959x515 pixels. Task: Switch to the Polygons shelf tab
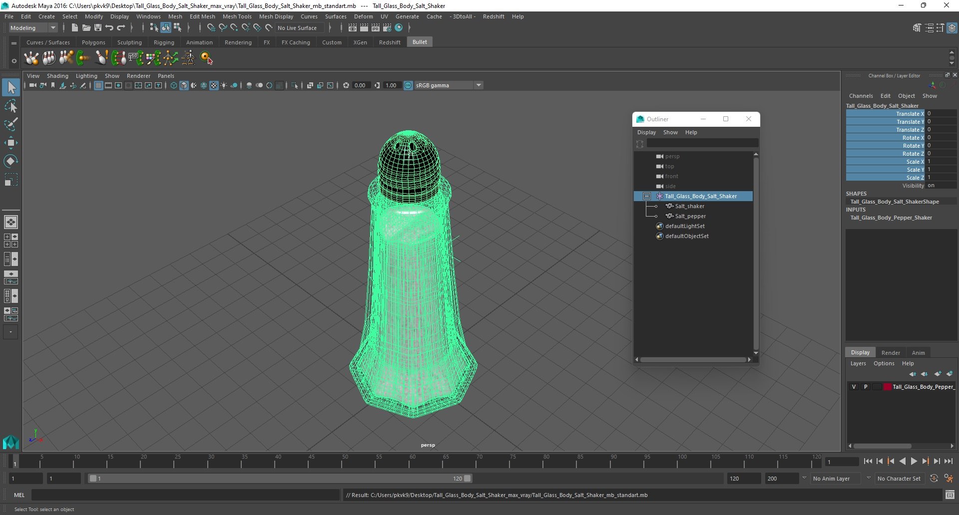coord(93,42)
